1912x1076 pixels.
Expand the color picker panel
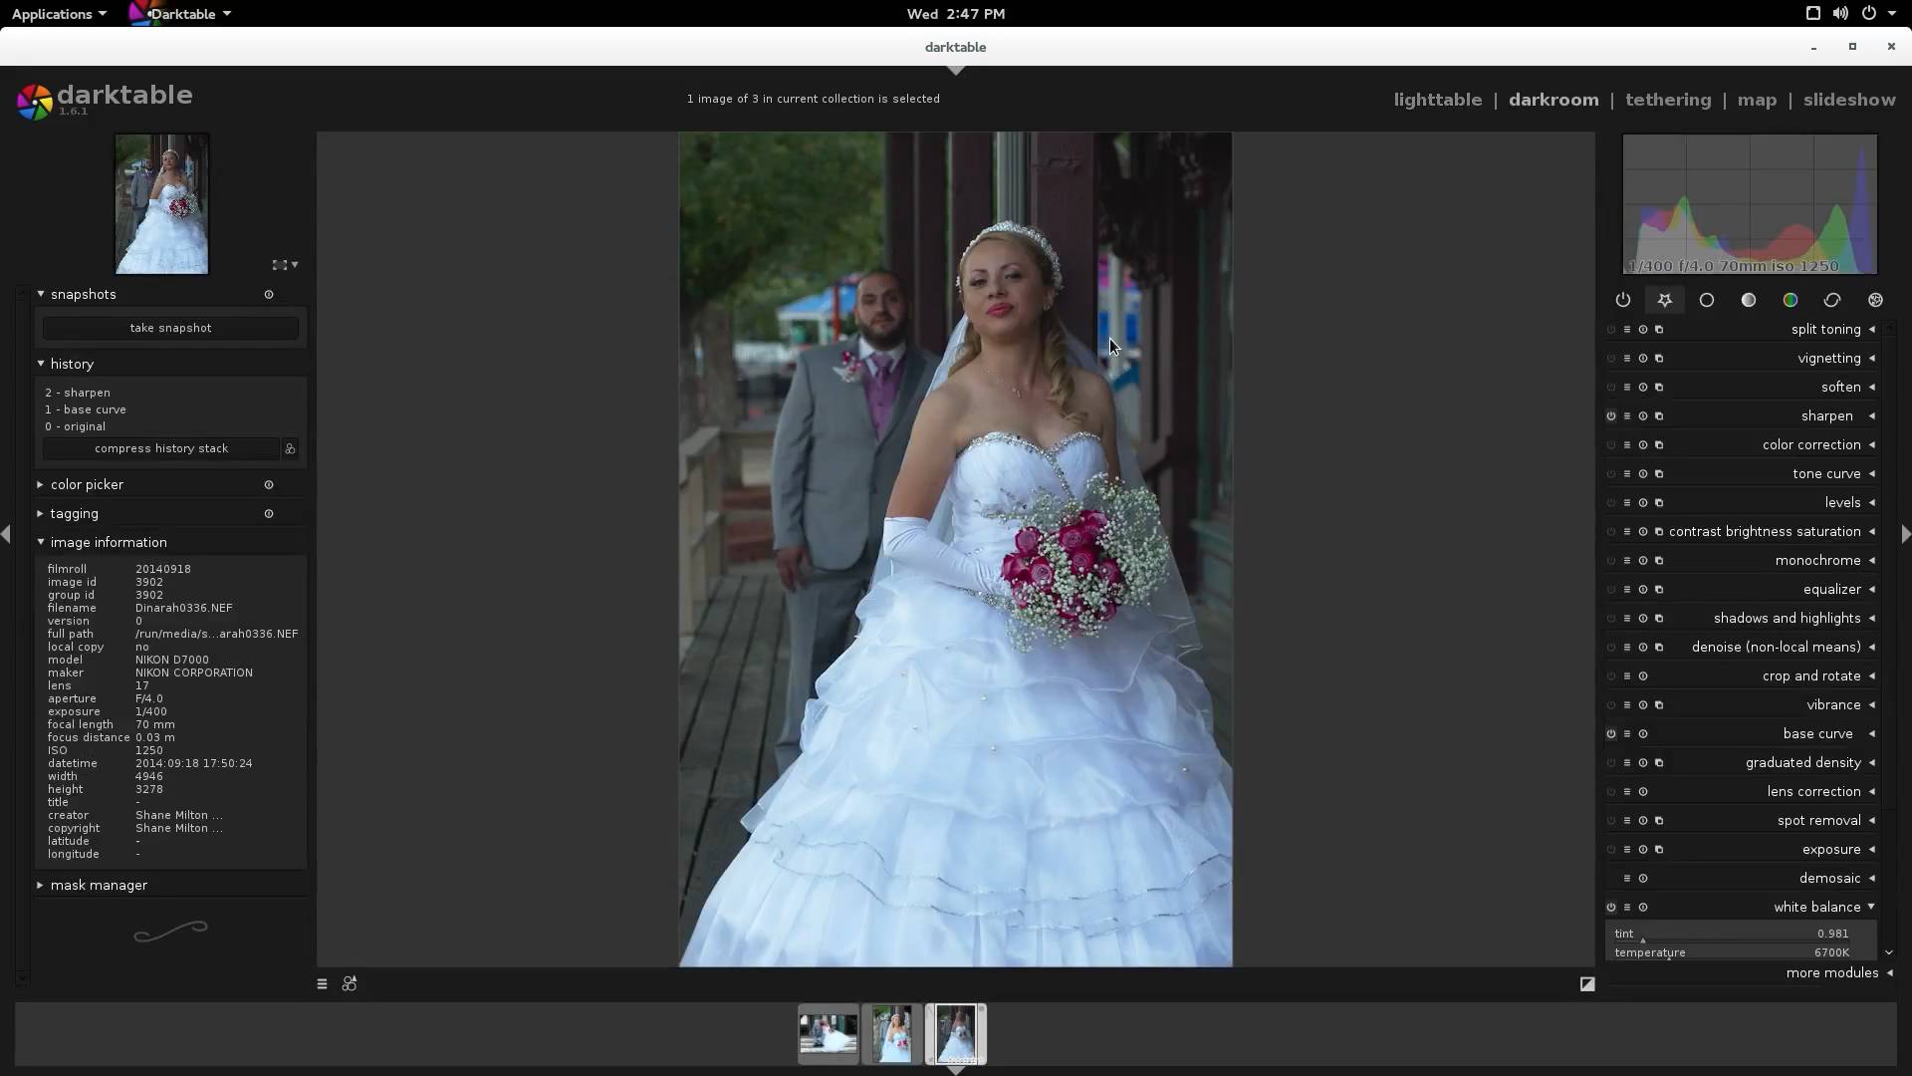point(87,484)
